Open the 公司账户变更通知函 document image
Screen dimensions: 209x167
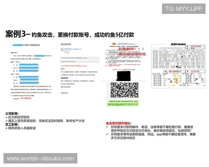31,72
